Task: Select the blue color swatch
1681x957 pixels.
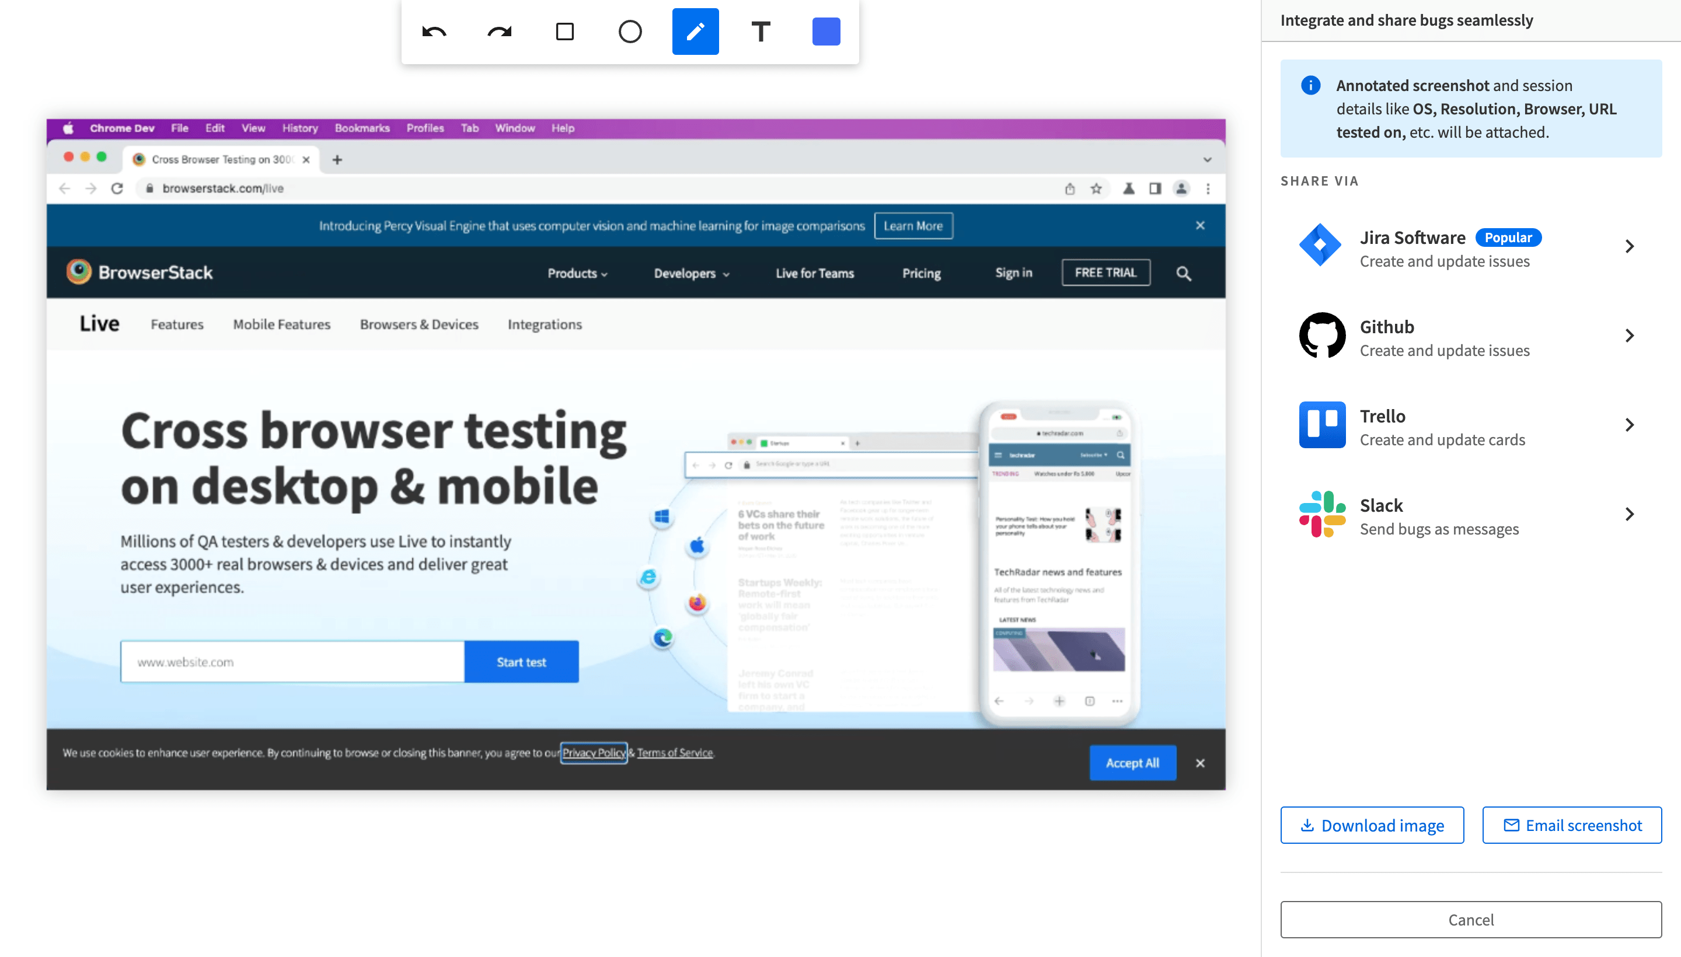Action: click(826, 31)
